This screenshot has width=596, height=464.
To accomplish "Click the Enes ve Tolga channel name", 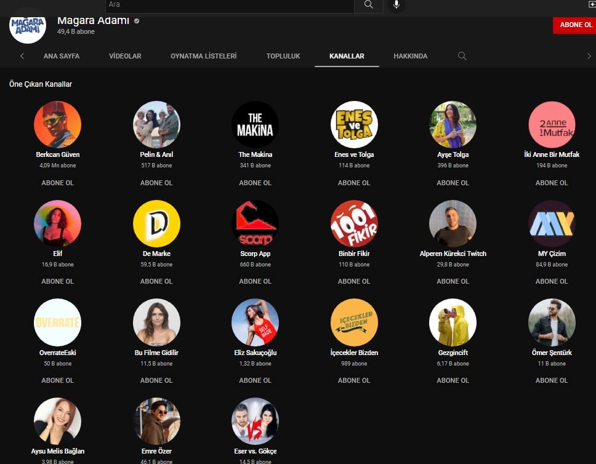I will [x=354, y=154].
